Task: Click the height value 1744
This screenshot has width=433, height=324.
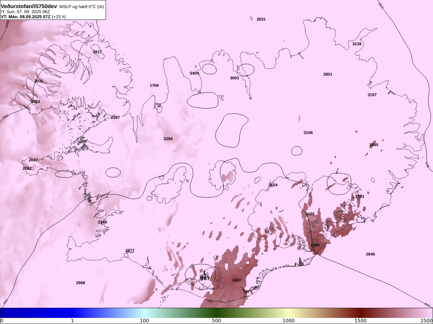Action: [x=315, y=245]
